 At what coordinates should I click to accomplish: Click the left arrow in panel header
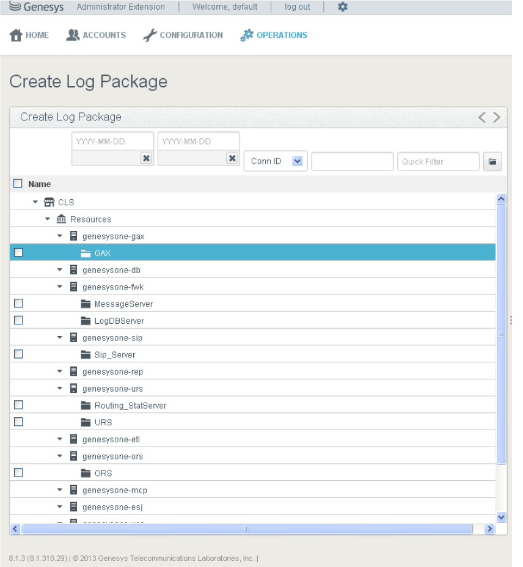482,117
